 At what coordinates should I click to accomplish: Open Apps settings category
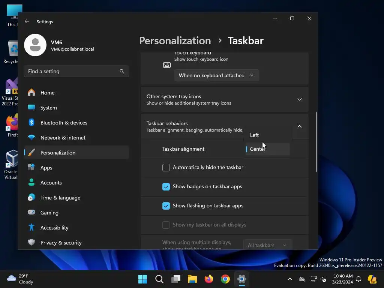pyautogui.click(x=76, y=168)
